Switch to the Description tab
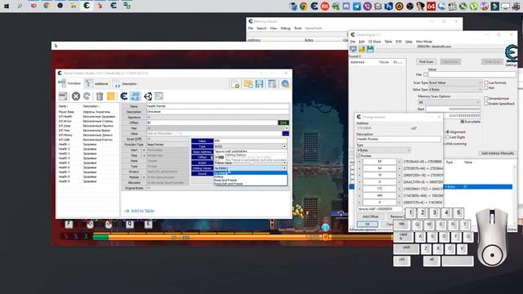Viewport: 523px width, 294px height. point(125,83)
